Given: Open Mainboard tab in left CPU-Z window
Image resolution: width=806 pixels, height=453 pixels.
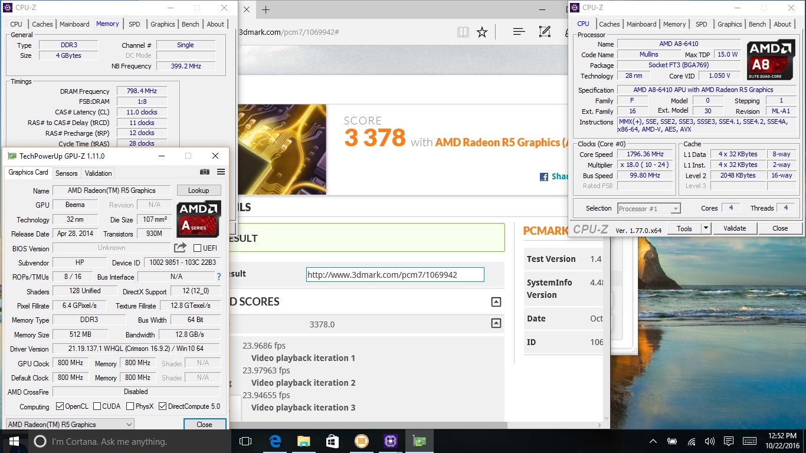Looking at the screenshot, I should pos(74,24).
